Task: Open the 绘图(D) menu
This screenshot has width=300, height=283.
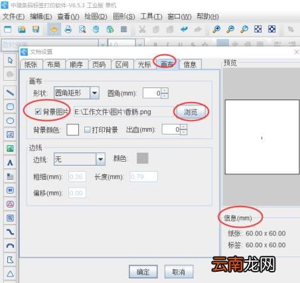Action: click(x=96, y=17)
